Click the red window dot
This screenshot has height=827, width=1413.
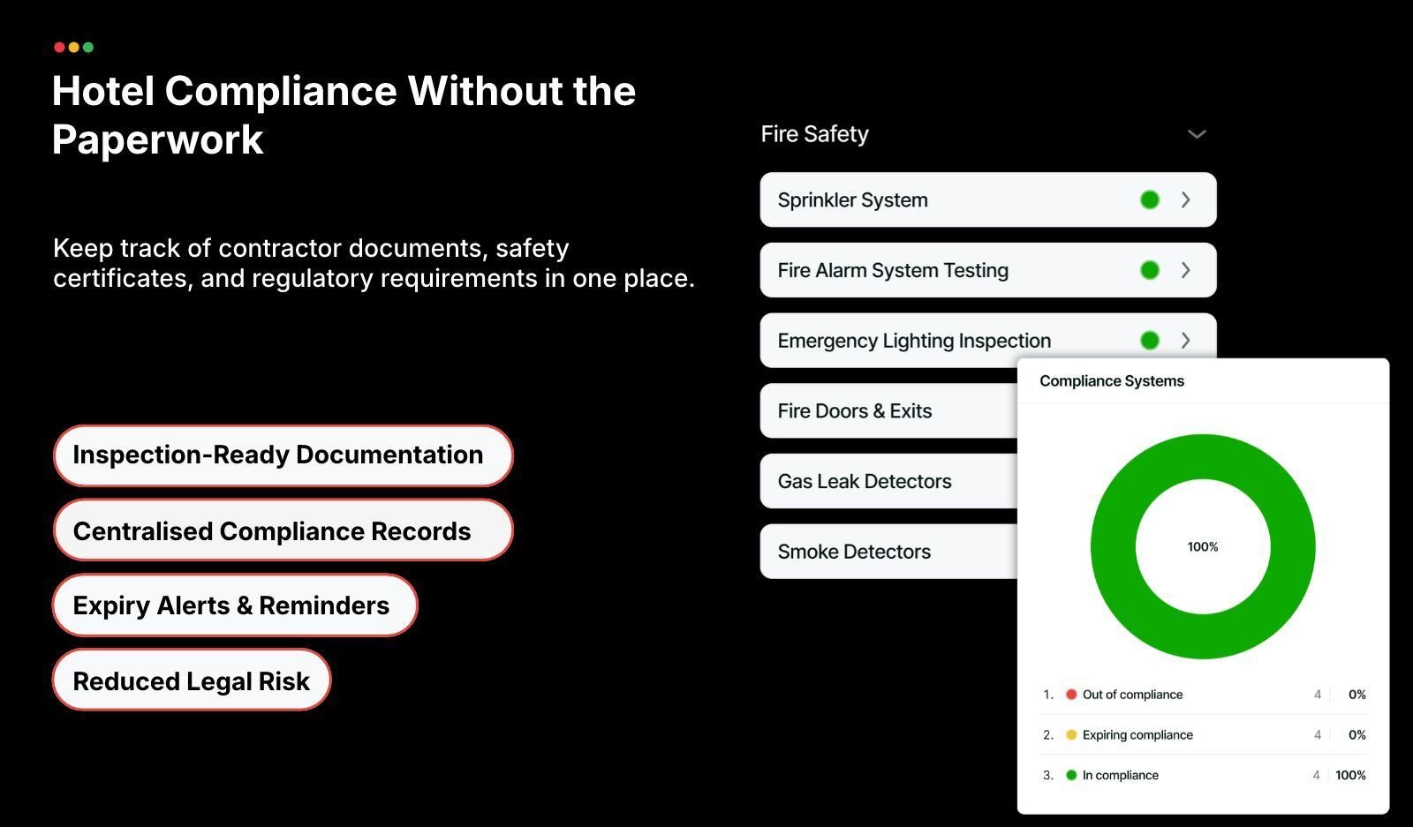[x=59, y=48]
